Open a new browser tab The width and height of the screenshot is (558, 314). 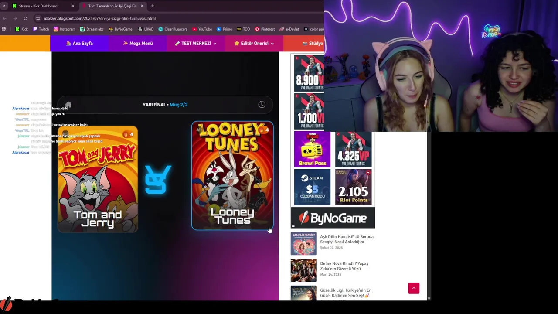pyautogui.click(x=153, y=6)
